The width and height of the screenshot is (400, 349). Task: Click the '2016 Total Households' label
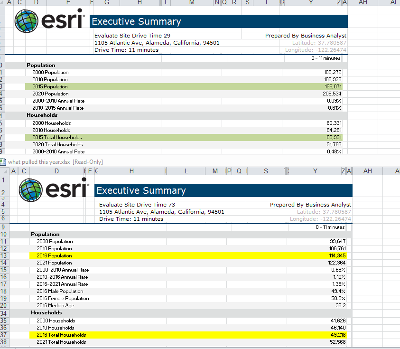[62, 335]
